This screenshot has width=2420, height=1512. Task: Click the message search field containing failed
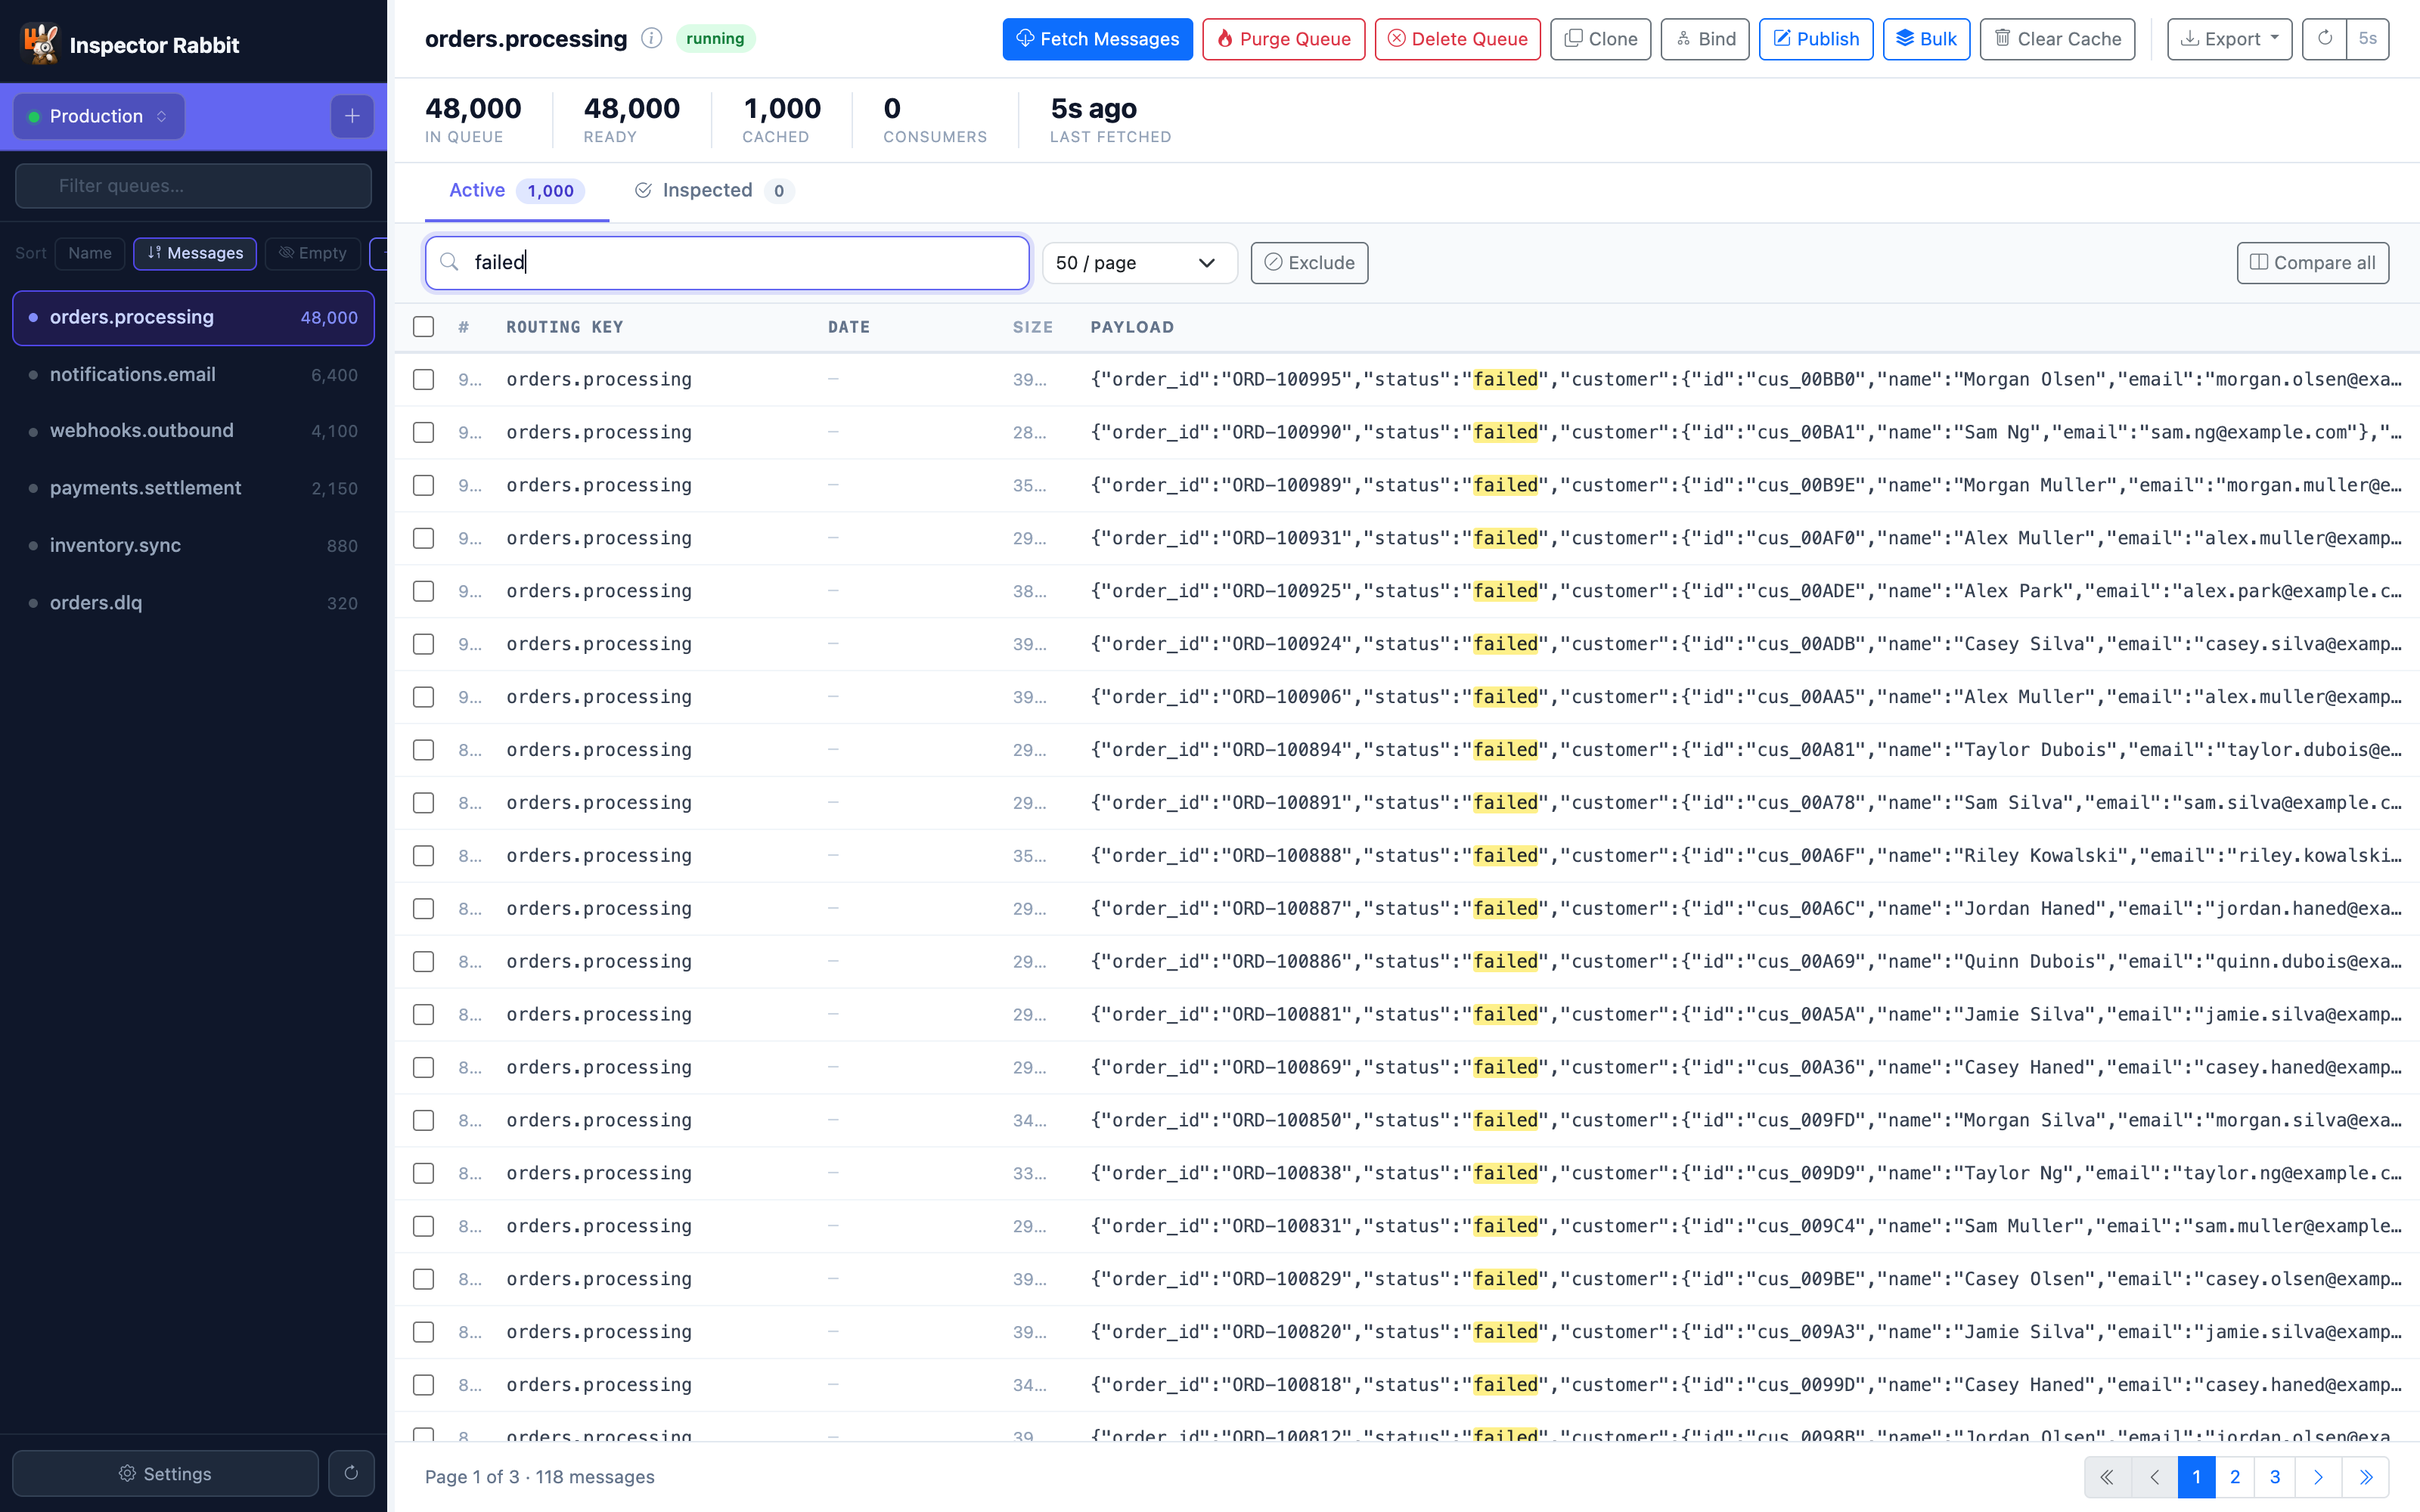[727, 263]
